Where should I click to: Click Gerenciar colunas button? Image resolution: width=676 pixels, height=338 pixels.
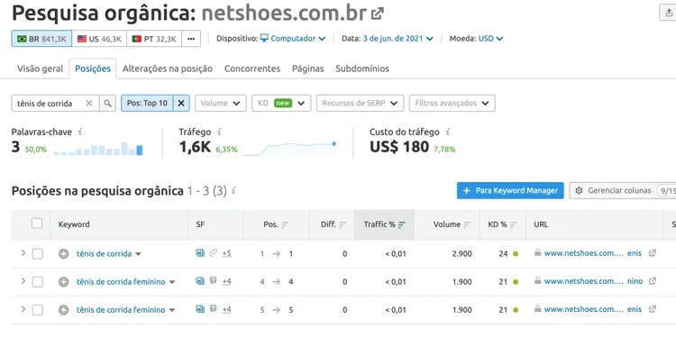click(623, 190)
